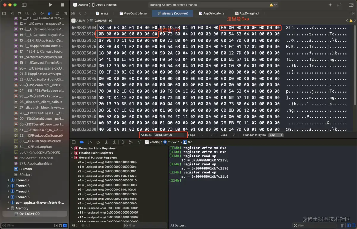Image resolution: width=357 pixels, height=229 pixels.
Task: Open the Symbol navigator
Action: click(x=19, y=13)
